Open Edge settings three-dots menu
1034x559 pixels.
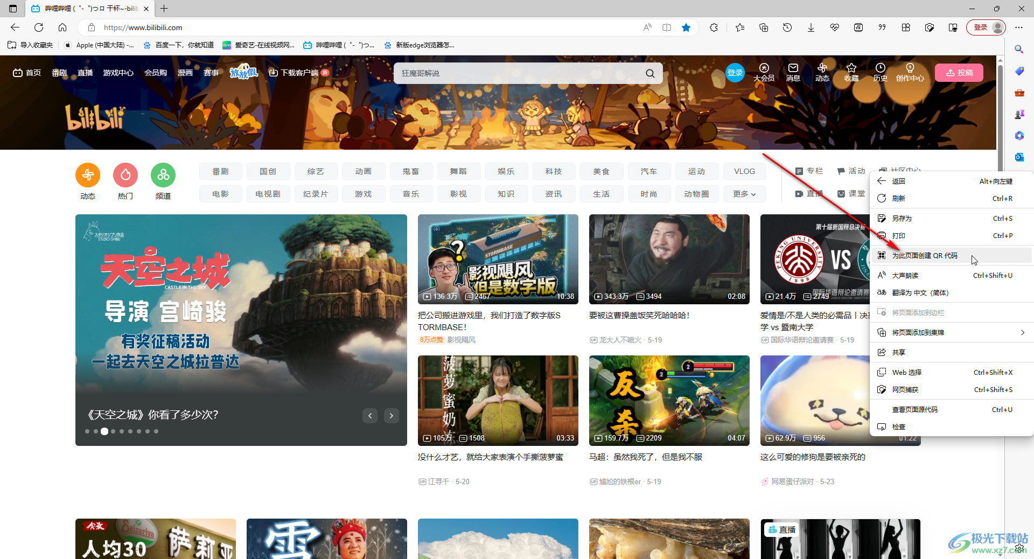point(1019,27)
